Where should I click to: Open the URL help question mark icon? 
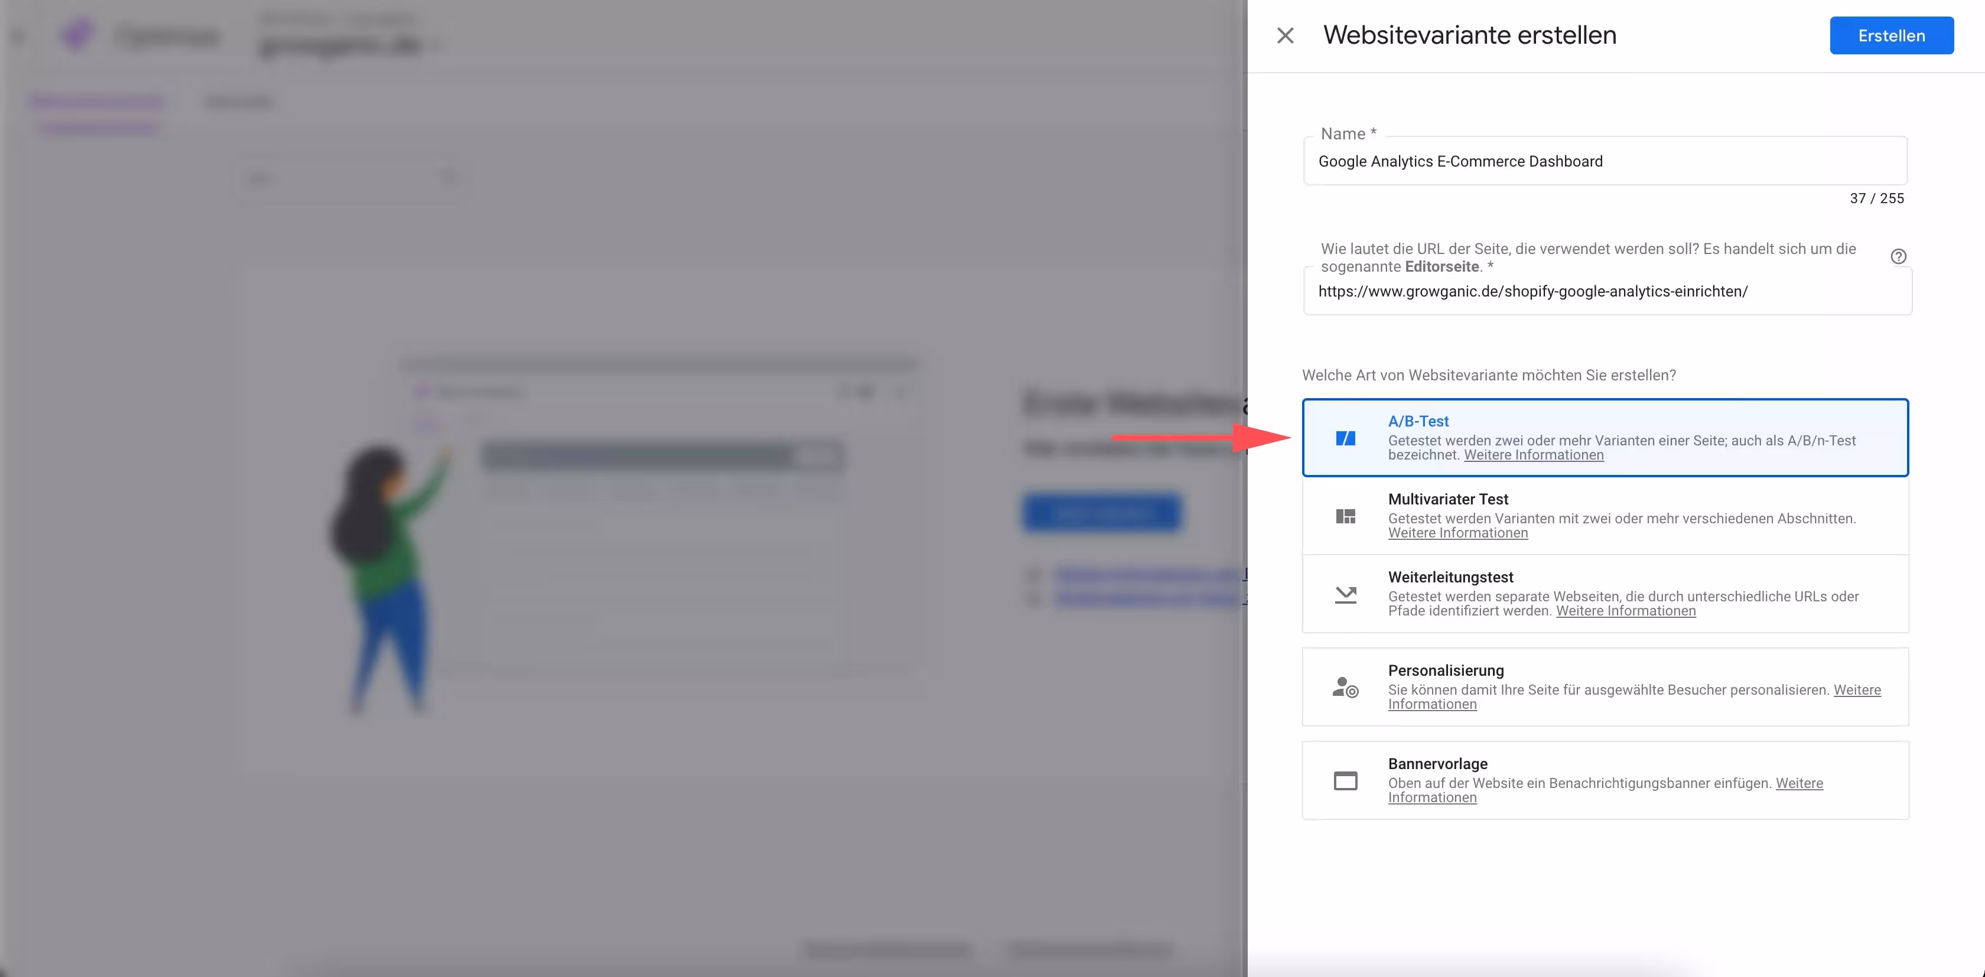pos(1898,256)
